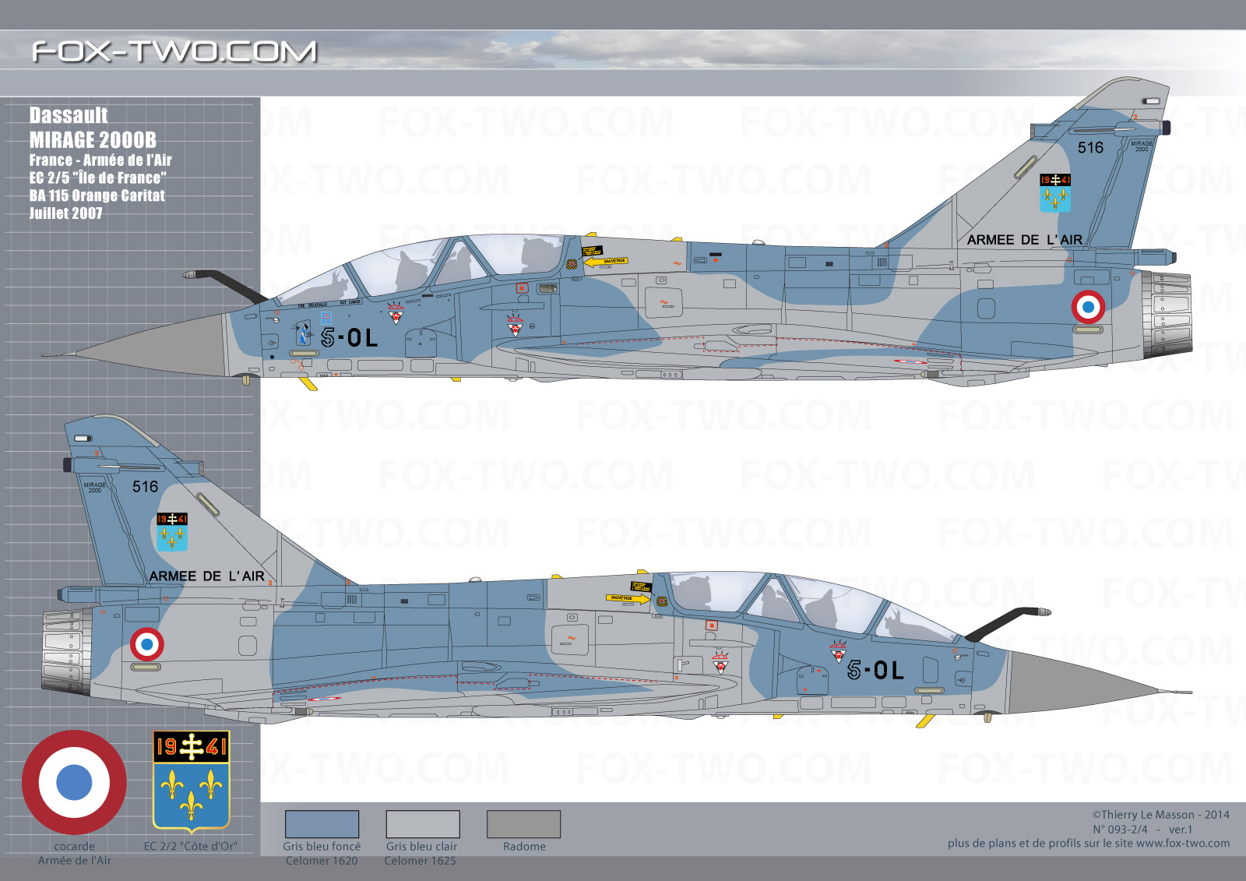Click the yellow rescue arrow on the upper profile
This screenshot has width=1246, height=881.
[606, 262]
